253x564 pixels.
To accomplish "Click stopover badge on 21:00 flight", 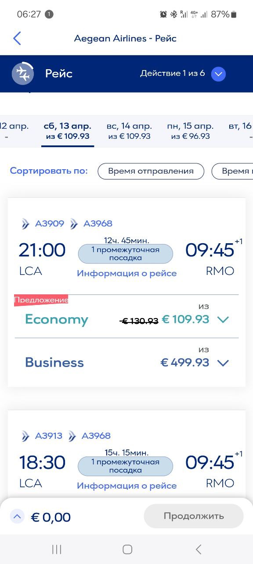I will pyautogui.click(x=126, y=254).
